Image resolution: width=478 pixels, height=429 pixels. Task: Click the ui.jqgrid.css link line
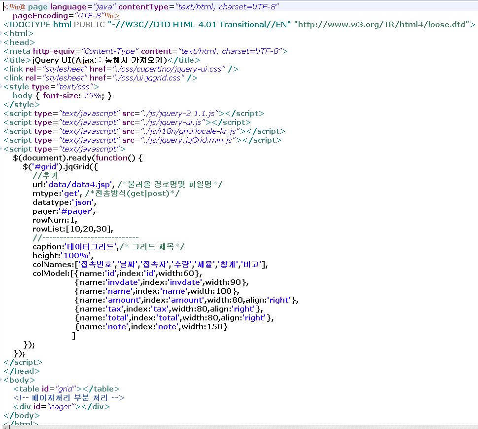[x=101, y=78]
